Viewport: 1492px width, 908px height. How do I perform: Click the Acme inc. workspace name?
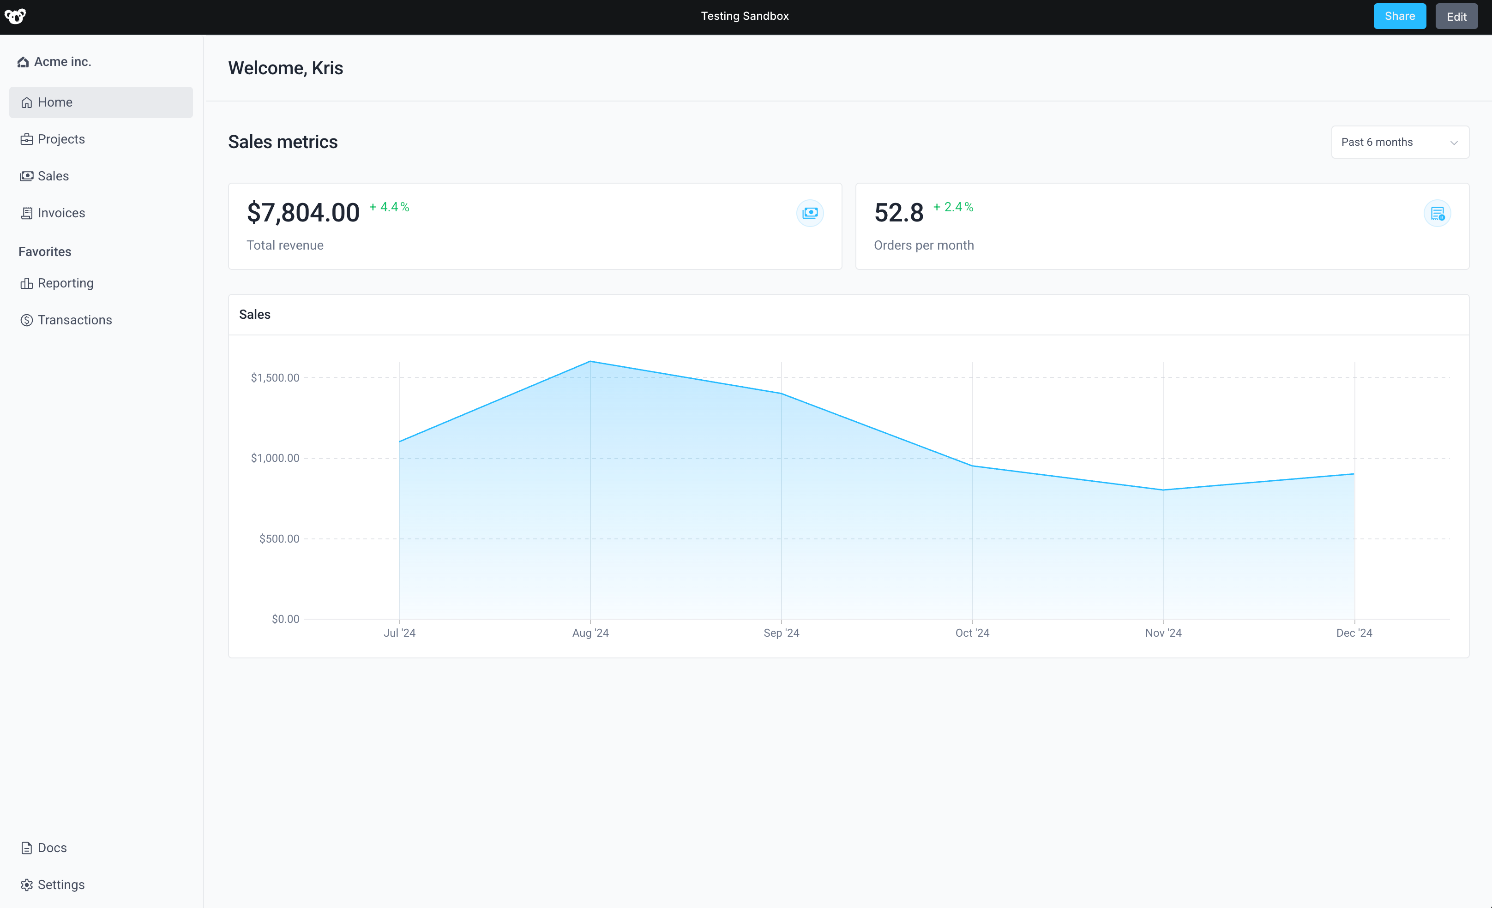point(63,62)
